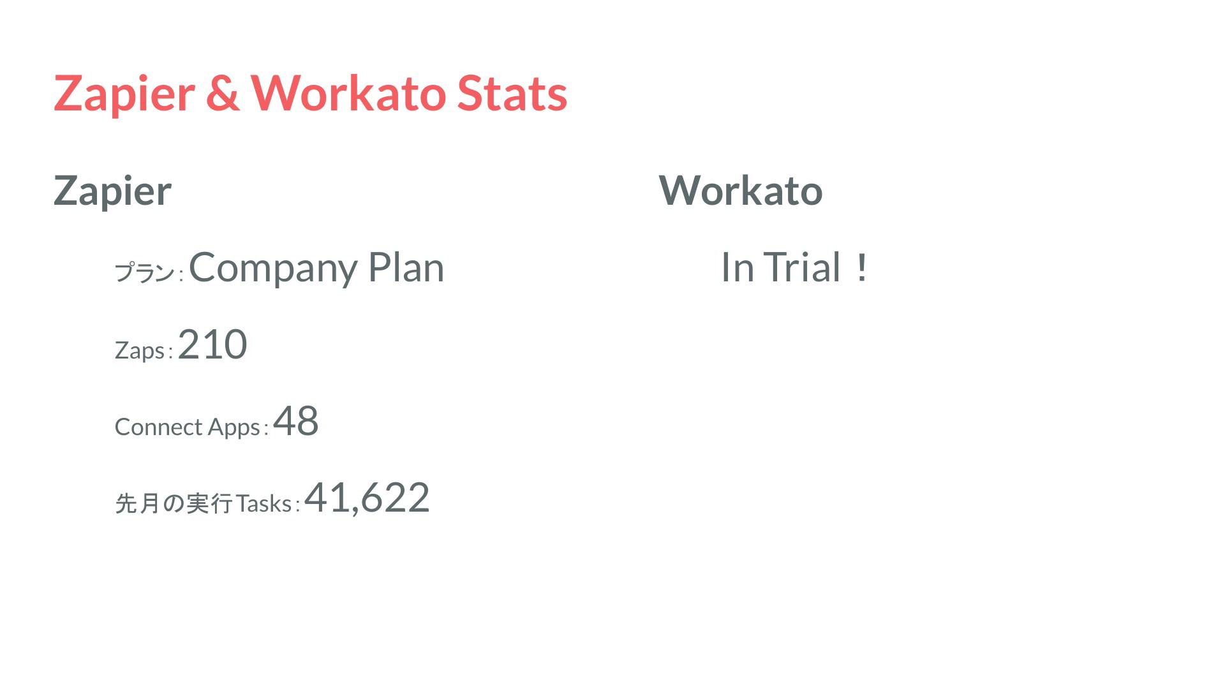This screenshot has width=1225, height=689.
Task: Click the exclamation mark after In Trial
Action: coord(862,268)
